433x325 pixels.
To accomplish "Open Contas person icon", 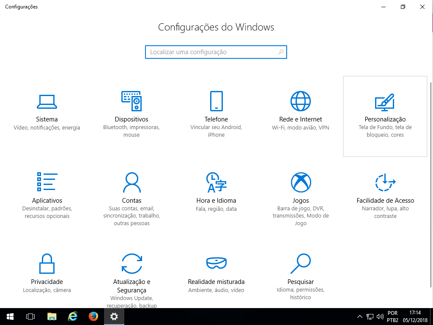I will coord(132,182).
